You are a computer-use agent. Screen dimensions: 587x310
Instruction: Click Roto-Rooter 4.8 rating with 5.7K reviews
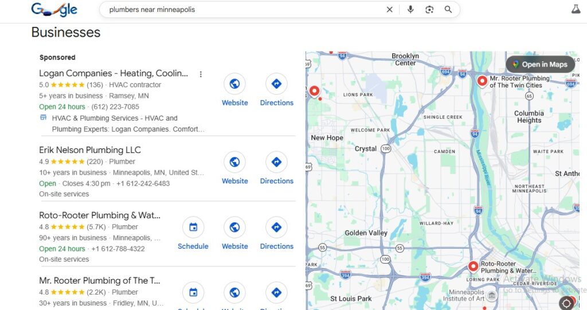click(72, 227)
